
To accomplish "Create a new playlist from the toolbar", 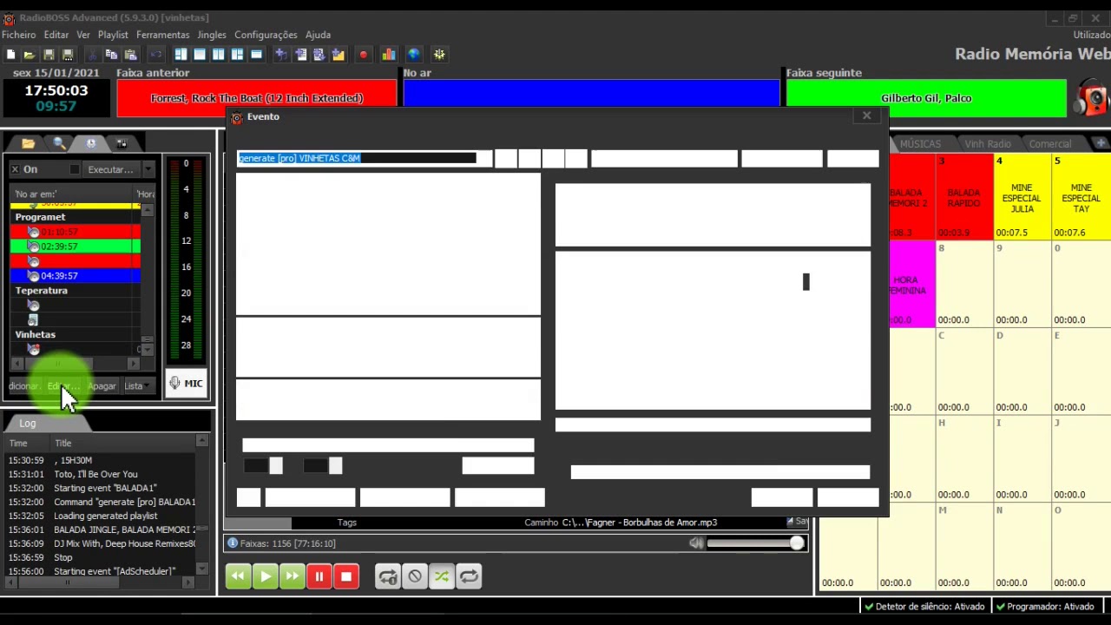I will pyautogui.click(x=10, y=55).
